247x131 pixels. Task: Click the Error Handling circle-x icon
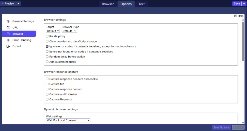tap(8, 40)
